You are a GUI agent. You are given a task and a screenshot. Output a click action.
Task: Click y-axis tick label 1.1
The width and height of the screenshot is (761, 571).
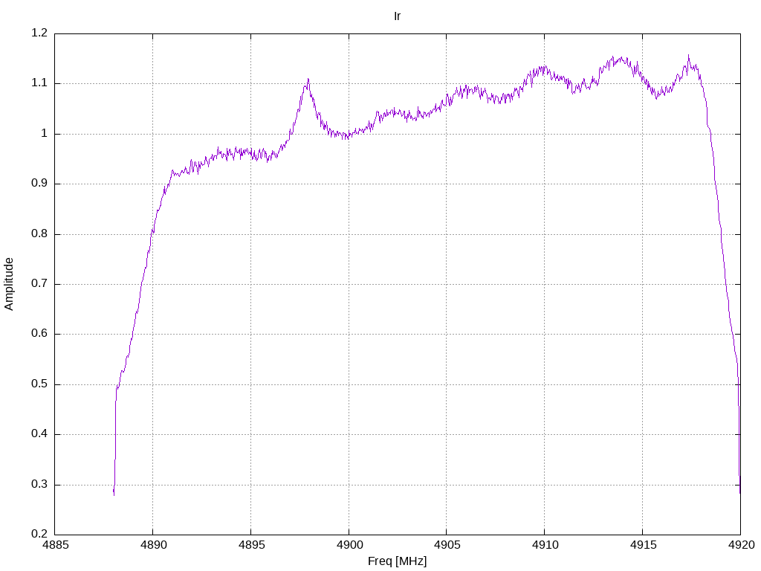39,83
